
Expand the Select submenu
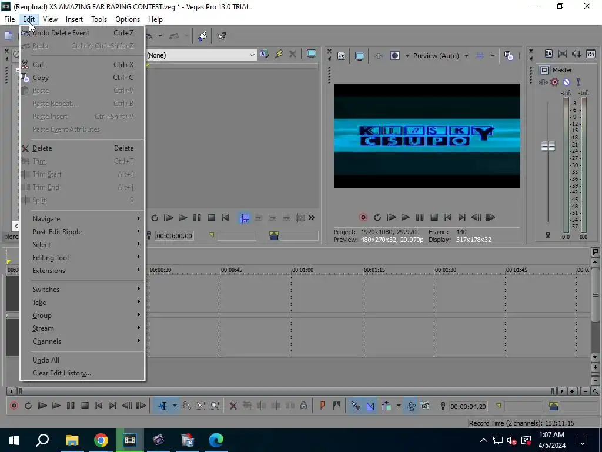tap(82, 245)
